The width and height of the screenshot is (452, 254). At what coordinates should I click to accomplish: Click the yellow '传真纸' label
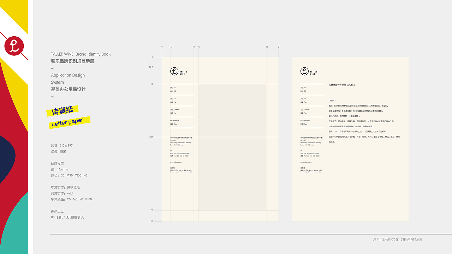point(63,111)
